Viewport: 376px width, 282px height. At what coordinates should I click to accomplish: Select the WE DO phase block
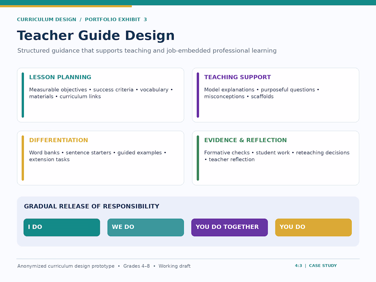pyautogui.click(x=146, y=227)
